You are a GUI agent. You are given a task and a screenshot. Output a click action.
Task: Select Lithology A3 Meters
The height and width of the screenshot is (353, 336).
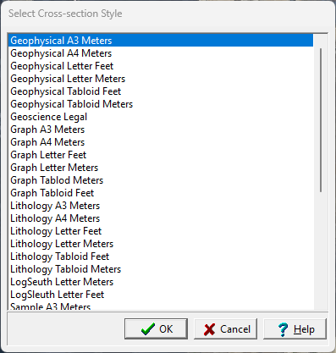(x=161, y=206)
